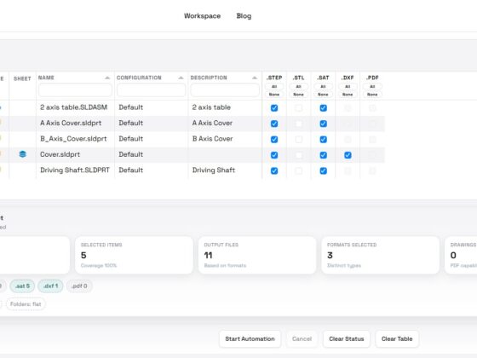Click the sheet-metal icon in the Cover.sldprt row
Screen dimensions: 477x358
(x=22, y=154)
